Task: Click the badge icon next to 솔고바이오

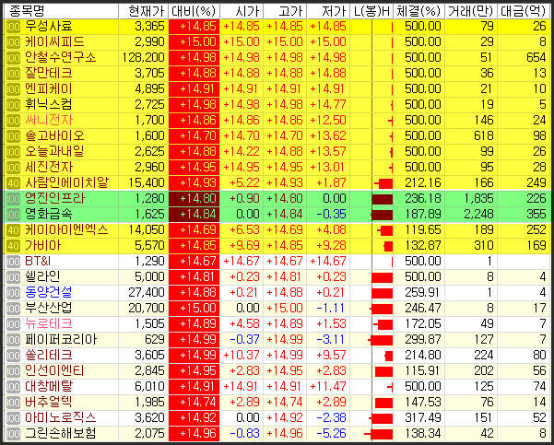Action: pos(14,136)
